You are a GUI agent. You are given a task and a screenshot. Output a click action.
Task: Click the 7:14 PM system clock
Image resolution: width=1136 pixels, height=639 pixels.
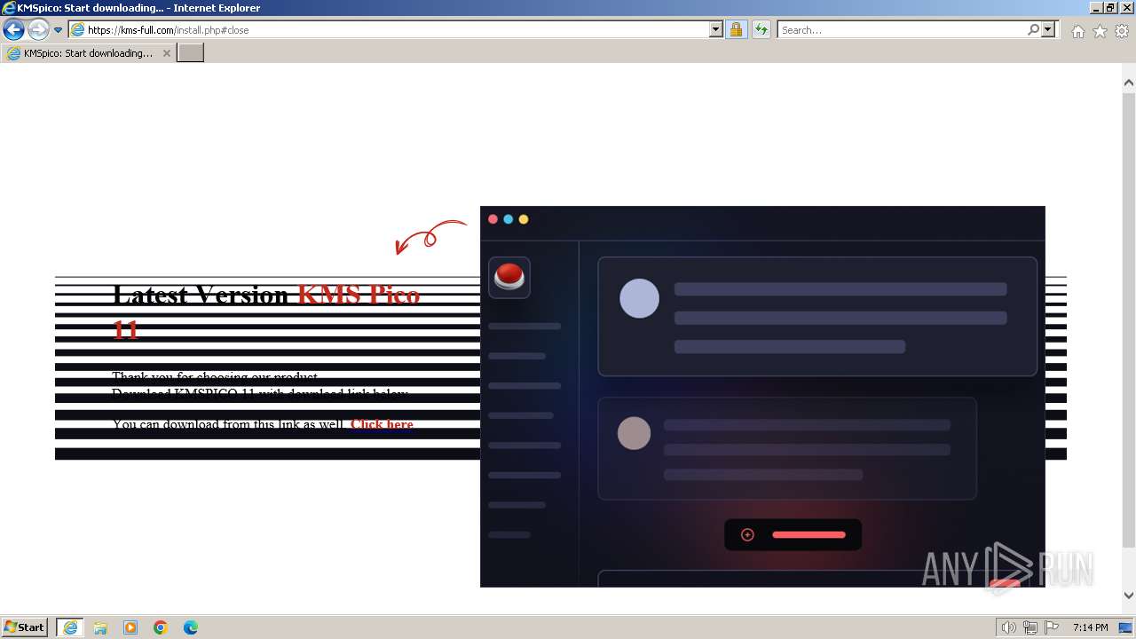[1090, 627]
